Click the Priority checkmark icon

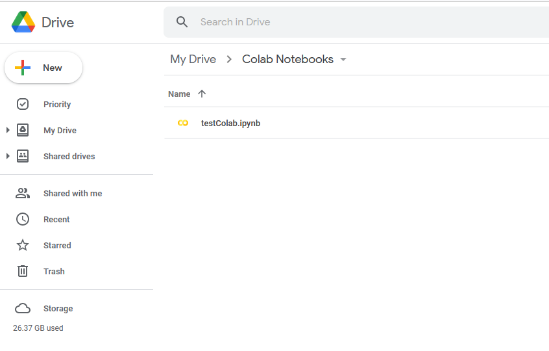pos(23,104)
